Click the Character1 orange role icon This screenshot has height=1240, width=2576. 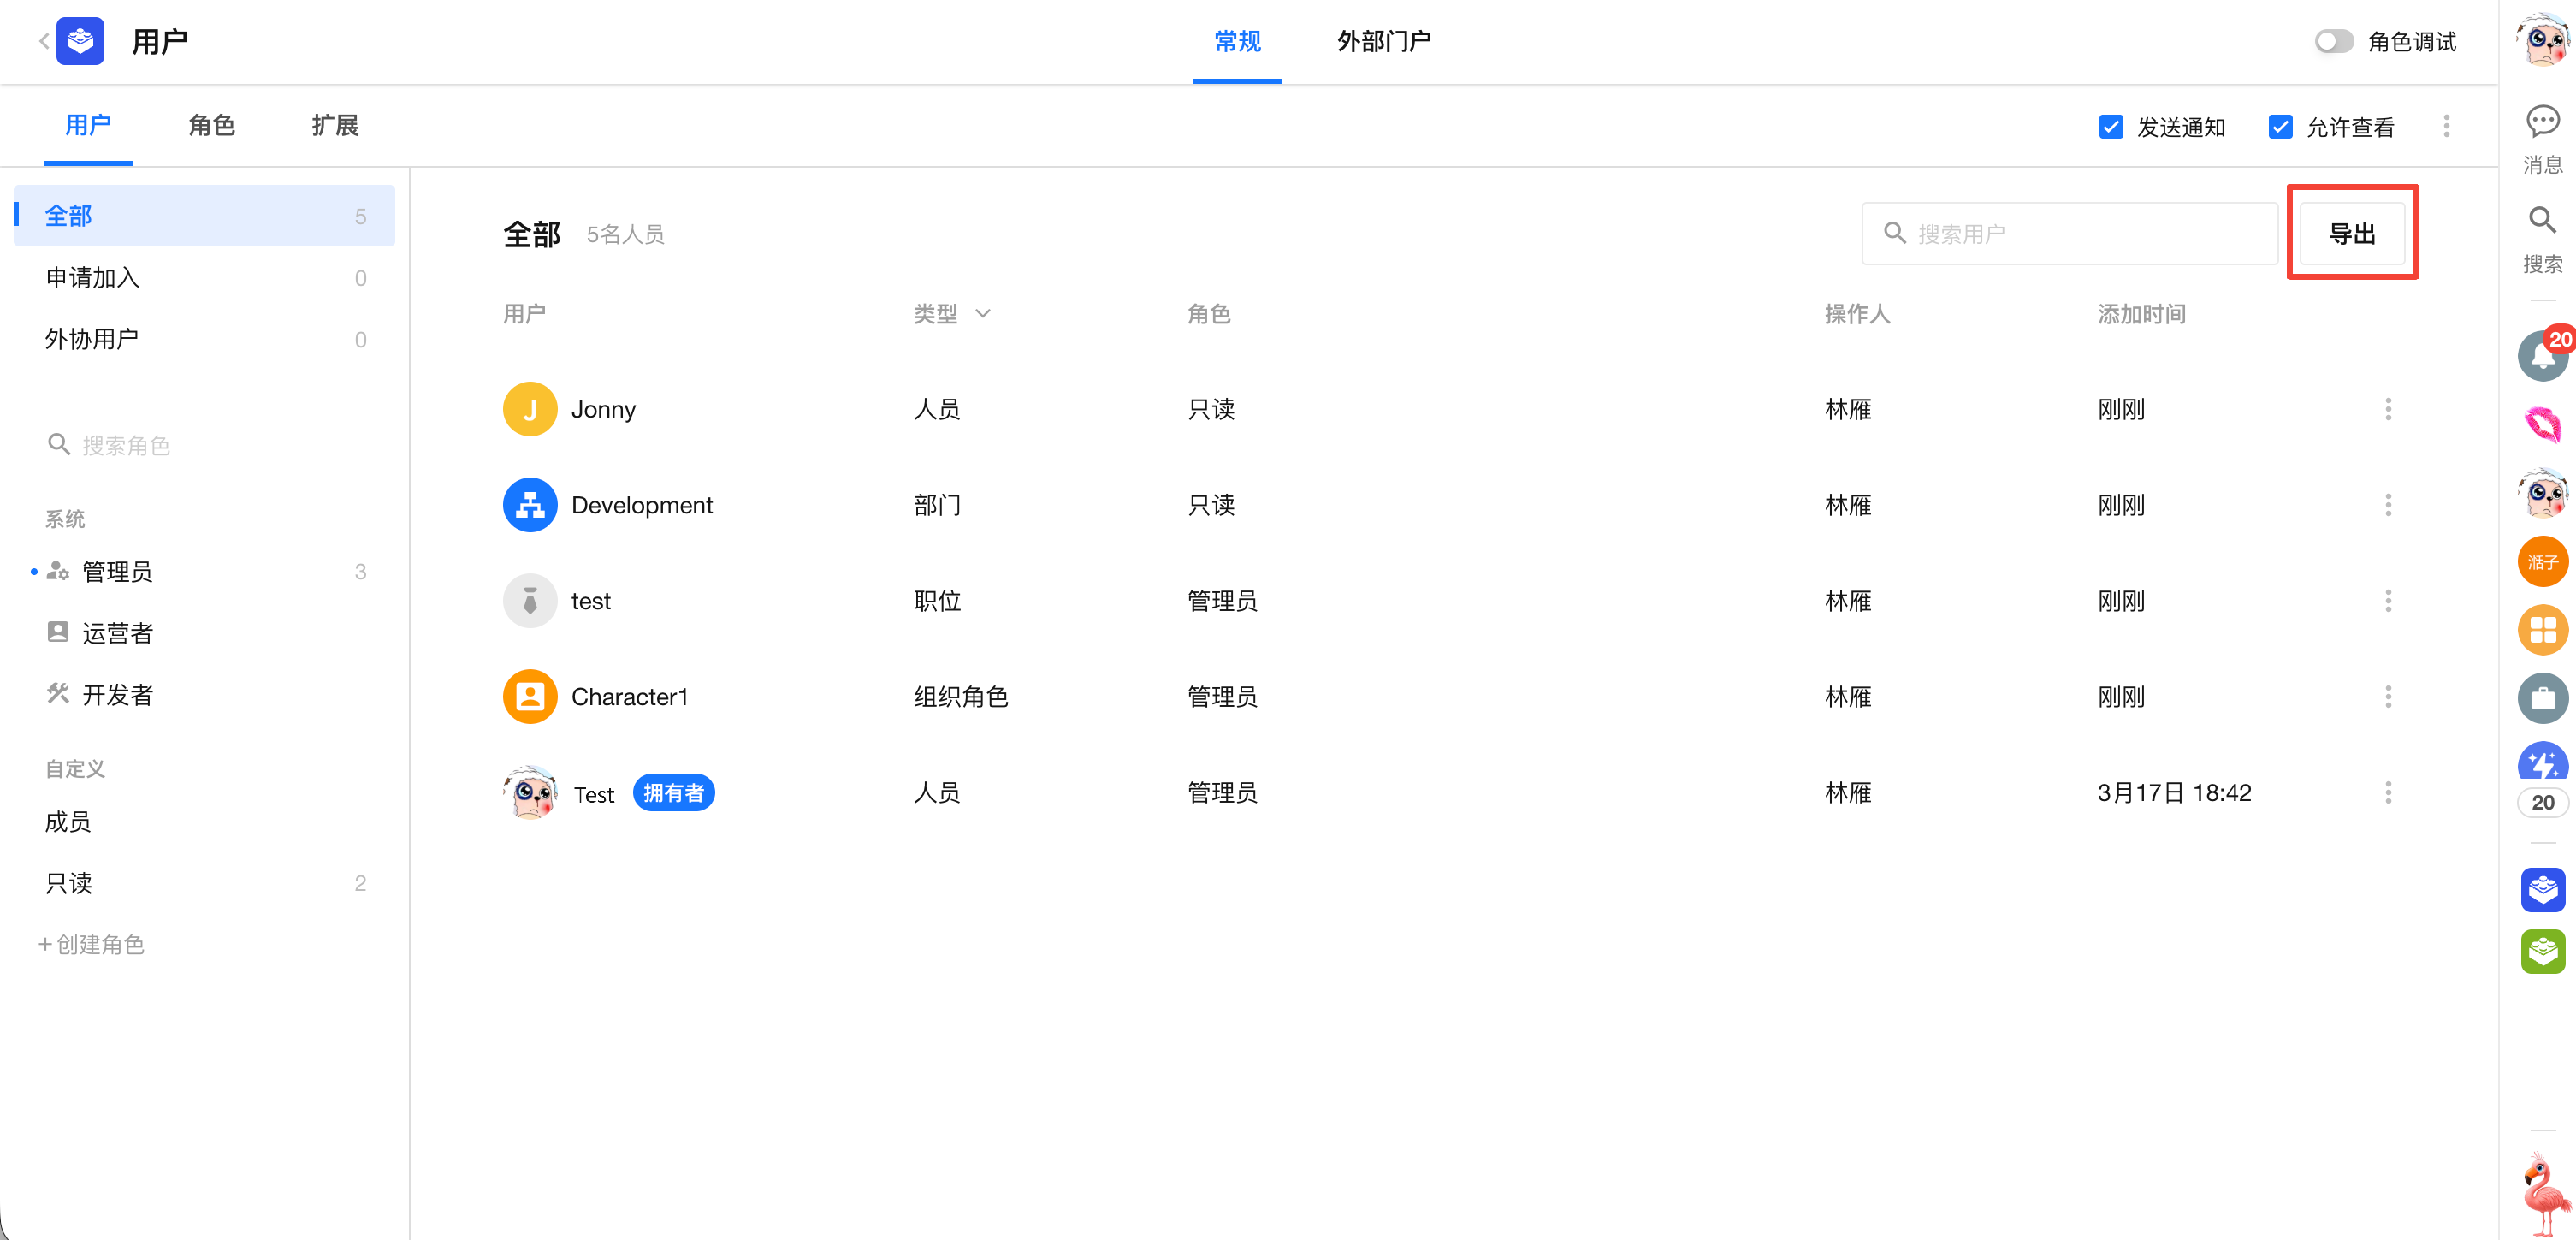click(x=530, y=697)
